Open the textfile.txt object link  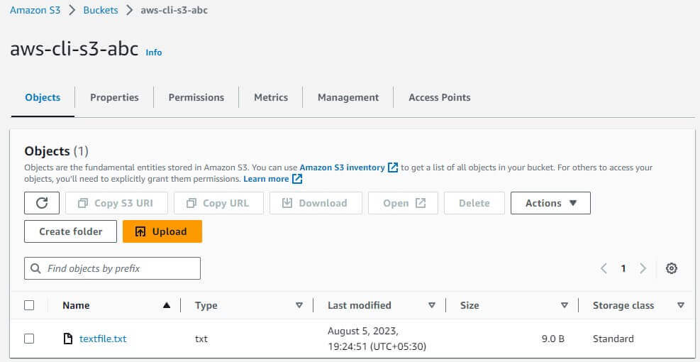coord(103,339)
